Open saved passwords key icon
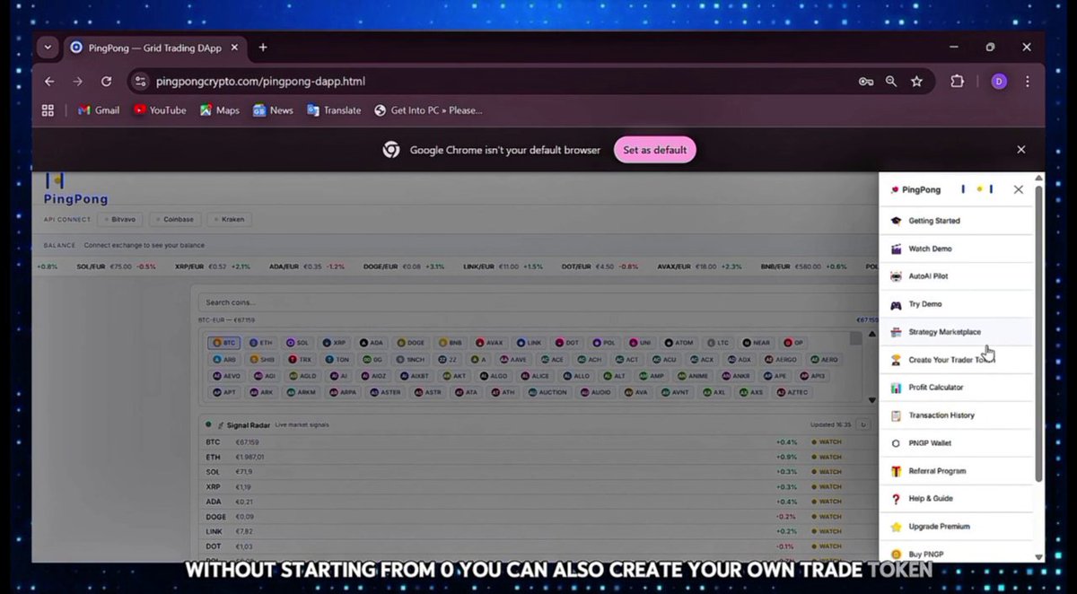Screen dimensions: 1077x594 (866, 82)
